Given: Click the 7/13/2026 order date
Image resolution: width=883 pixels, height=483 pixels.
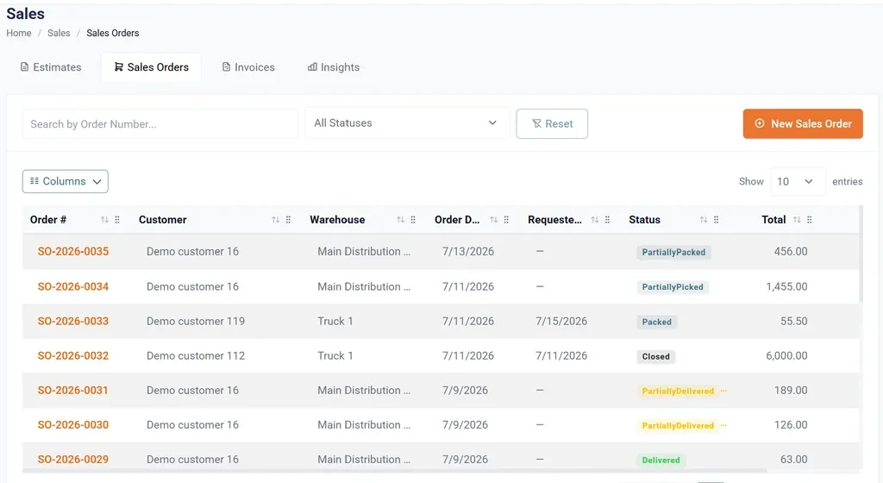Looking at the screenshot, I should pyautogui.click(x=468, y=252).
